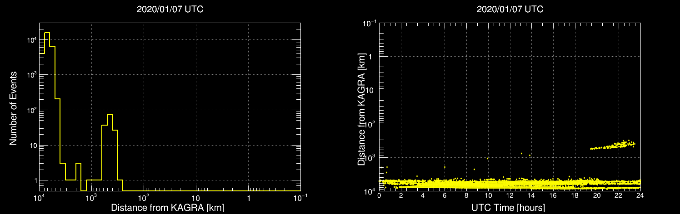This screenshot has width=680, height=214.
Task: Click hour 20 on the UTC time axis
Action: click(x=597, y=195)
